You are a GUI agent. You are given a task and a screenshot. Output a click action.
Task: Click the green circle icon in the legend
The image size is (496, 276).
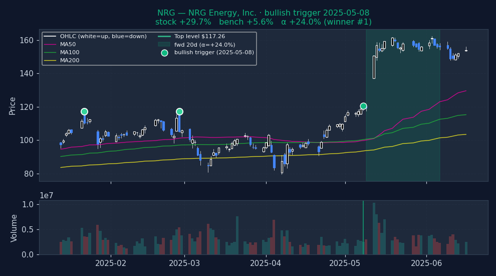click(164, 53)
